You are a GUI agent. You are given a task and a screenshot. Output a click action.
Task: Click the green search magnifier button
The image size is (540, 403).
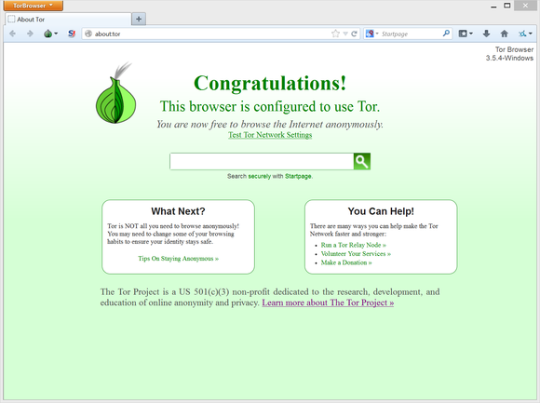(361, 161)
